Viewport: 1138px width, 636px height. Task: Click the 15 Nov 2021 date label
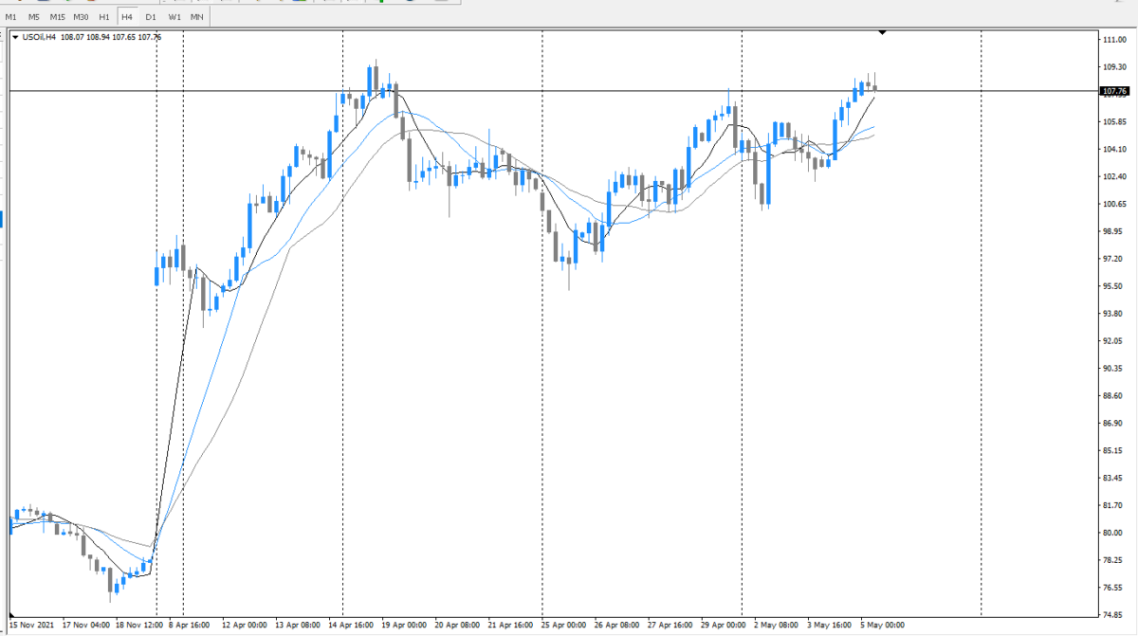30,626
